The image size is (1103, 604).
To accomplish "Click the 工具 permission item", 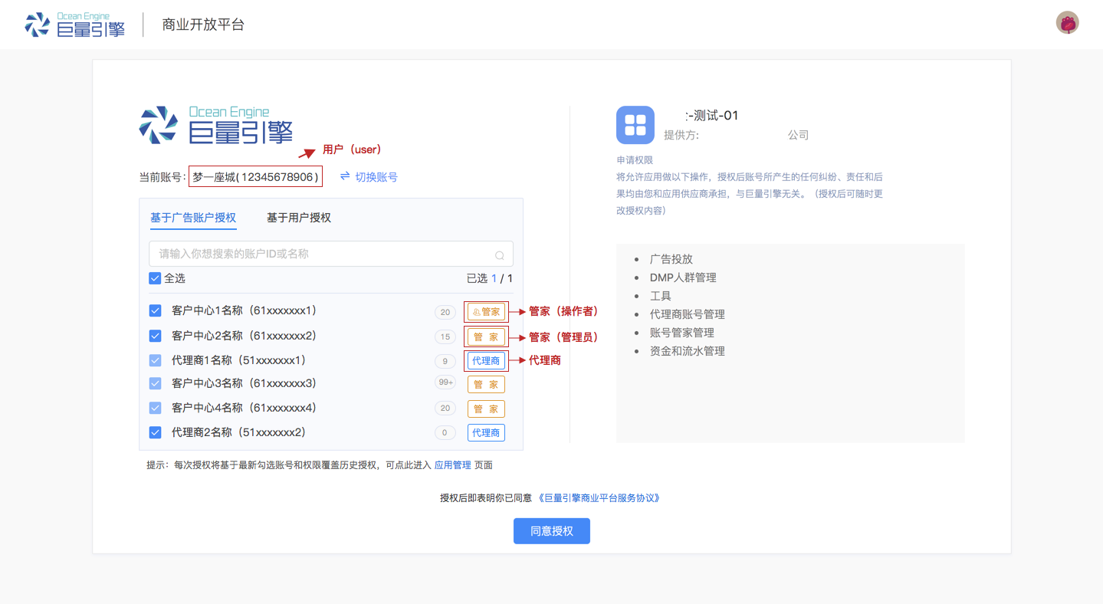I will tap(661, 296).
